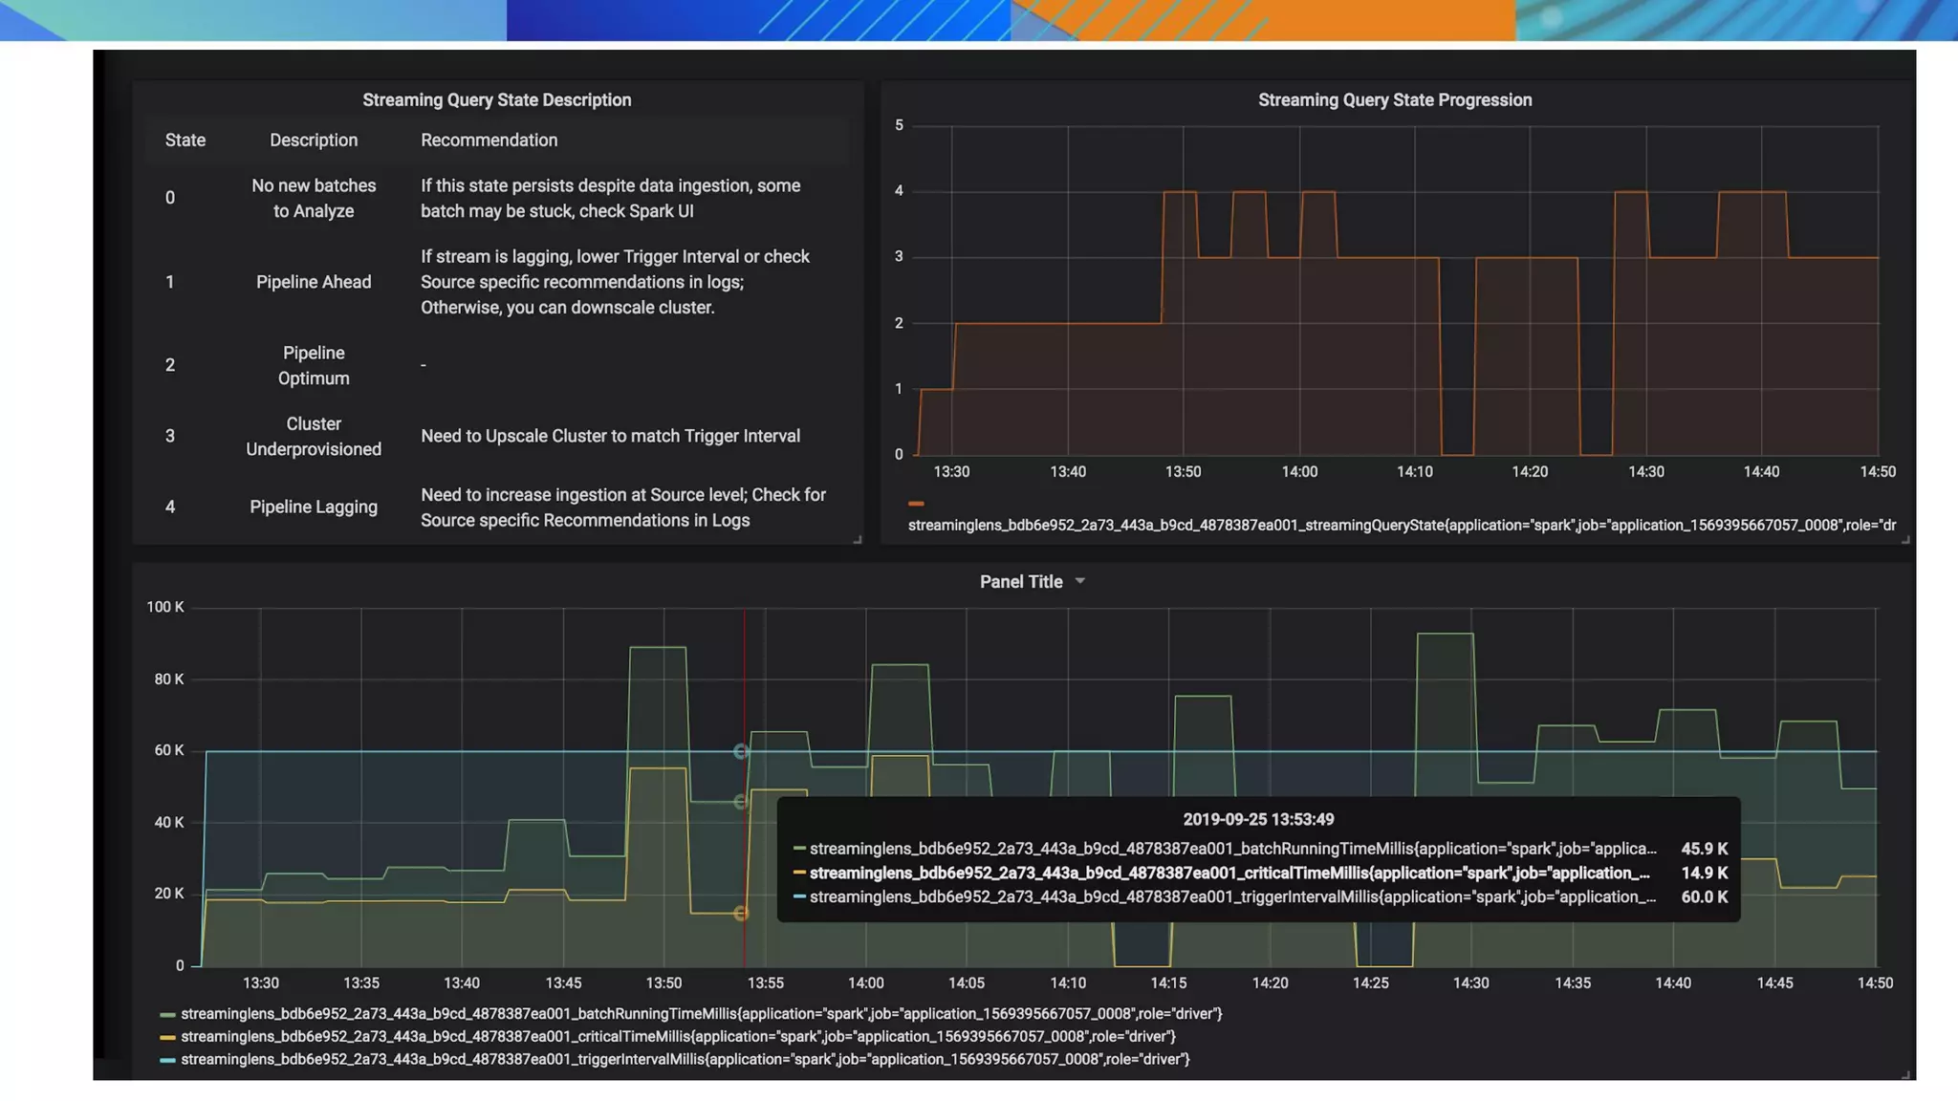Click the resize handle of State Progression panel
Screen dimensions: 1958x1101
pos(1905,540)
